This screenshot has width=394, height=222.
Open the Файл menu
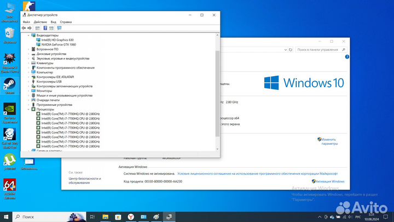point(26,21)
